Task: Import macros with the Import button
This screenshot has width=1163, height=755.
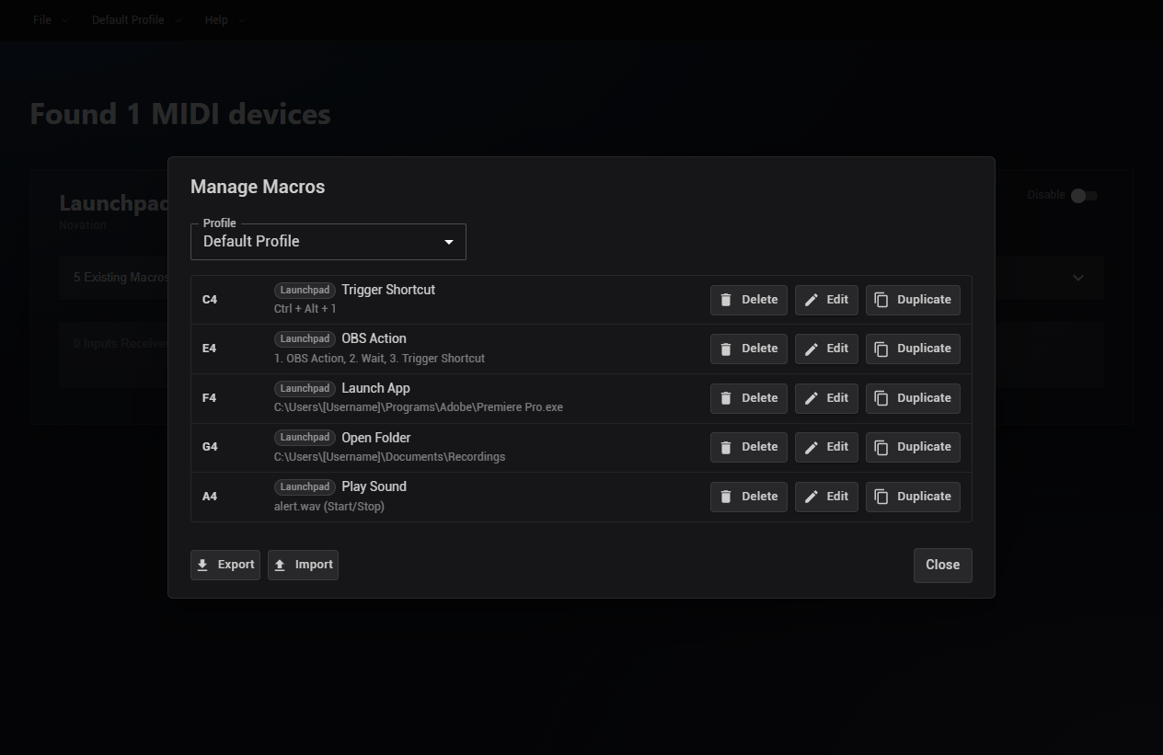Action: point(303,565)
